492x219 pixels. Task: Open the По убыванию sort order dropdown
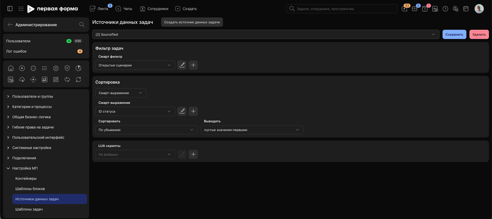click(x=147, y=130)
